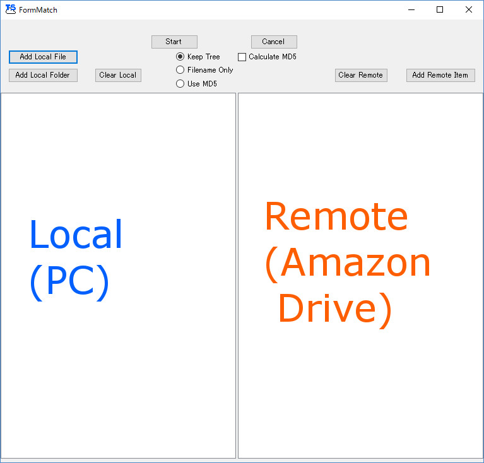Click the status bar at the window bottom
The height and width of the screenshot is (463, 484).
[x=242, y=460]
